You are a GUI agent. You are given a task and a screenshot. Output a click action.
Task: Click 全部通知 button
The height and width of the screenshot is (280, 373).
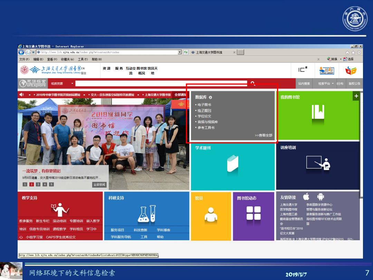pos(180,95)
